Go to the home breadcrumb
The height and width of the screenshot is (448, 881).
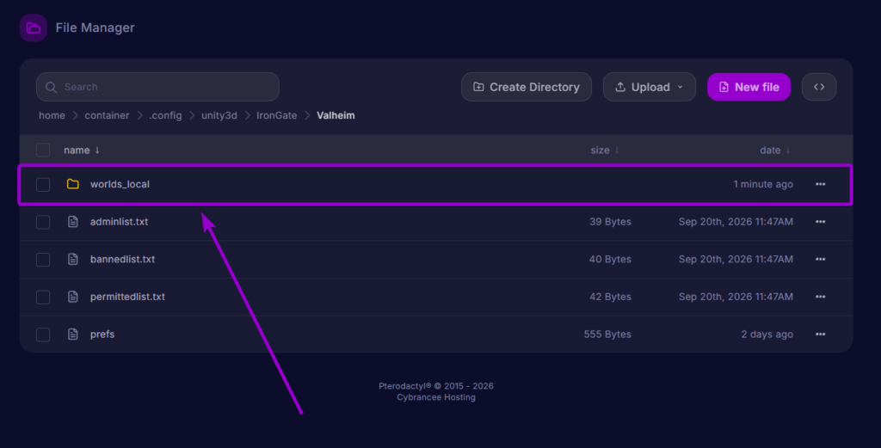pyautogui.click(x=52, y=115)
